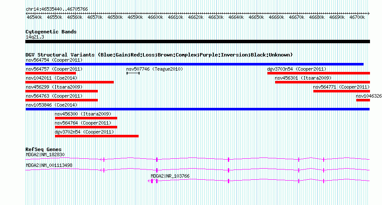Click the black 14q21.3 cytogenetic band bar
Screen dimensions: 382x205
point(197,42)
